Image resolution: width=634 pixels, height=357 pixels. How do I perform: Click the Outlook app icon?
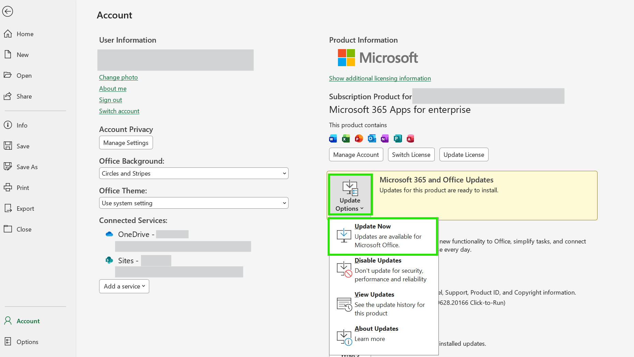click(372, 138)
